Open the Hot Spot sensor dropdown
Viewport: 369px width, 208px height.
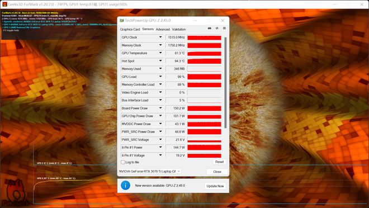click(x=160, y=61)
